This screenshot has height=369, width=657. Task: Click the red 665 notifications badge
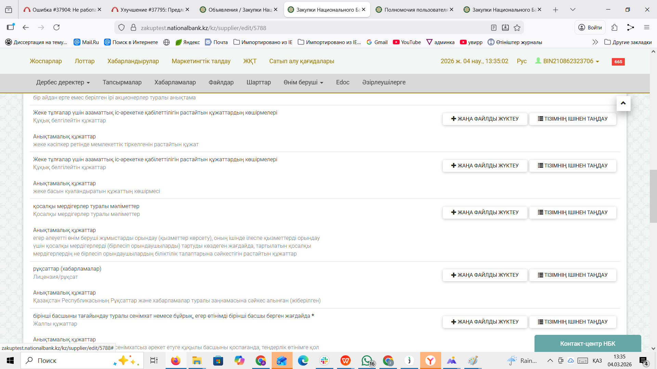618,62
